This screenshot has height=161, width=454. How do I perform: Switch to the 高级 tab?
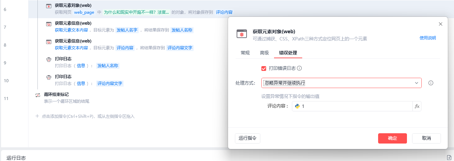264,53
